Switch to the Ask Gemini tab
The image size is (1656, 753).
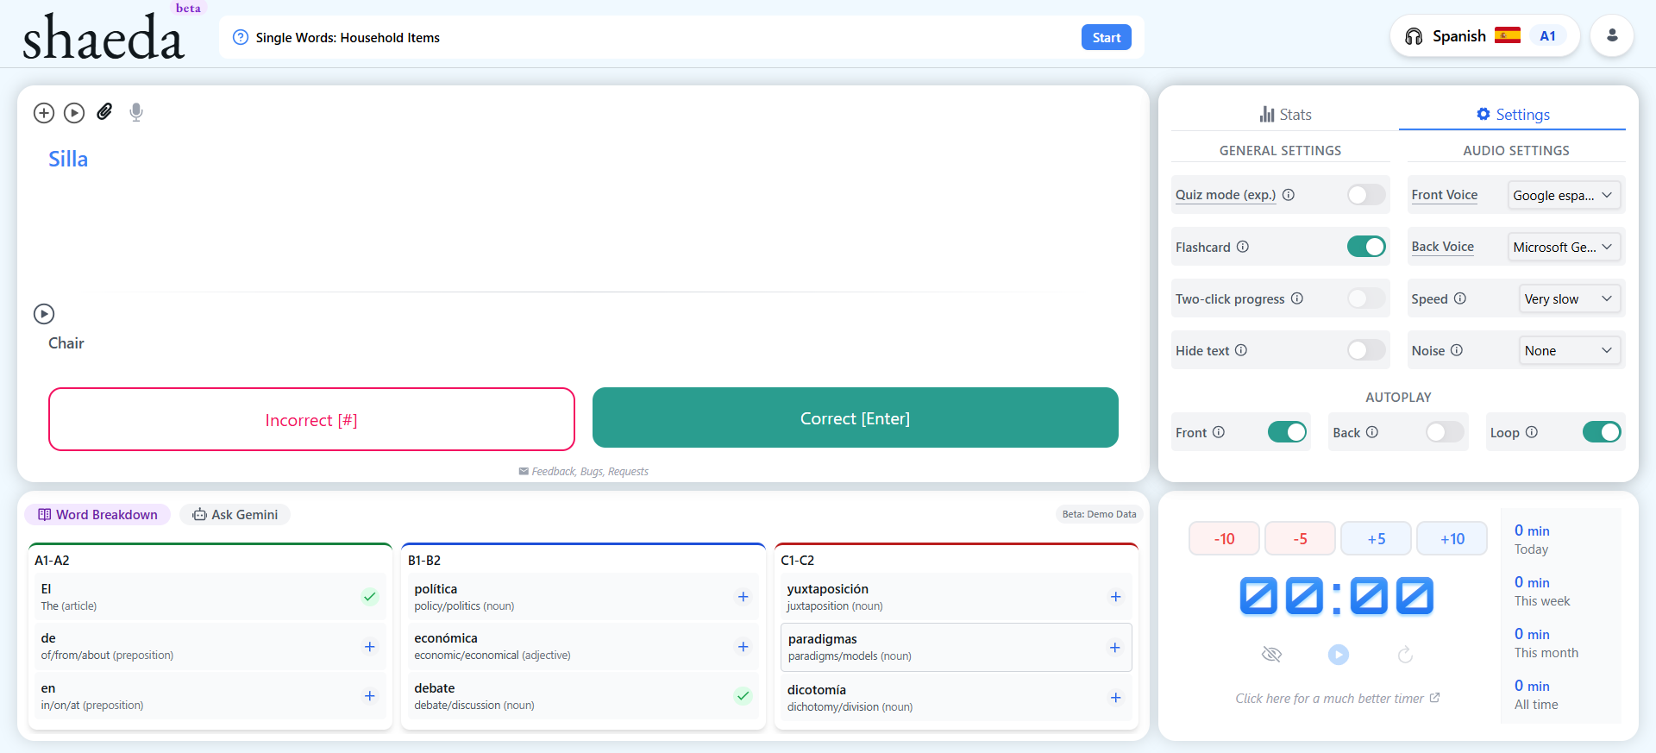click(235, 515)
